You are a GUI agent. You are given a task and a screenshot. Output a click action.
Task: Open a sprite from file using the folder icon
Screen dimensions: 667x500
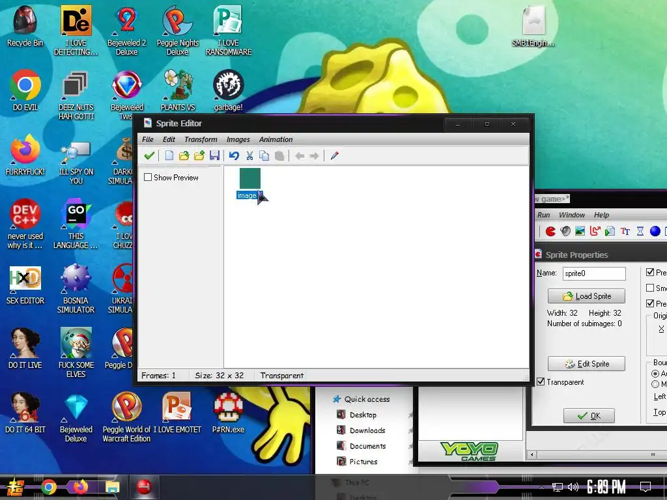pos(184,156)
